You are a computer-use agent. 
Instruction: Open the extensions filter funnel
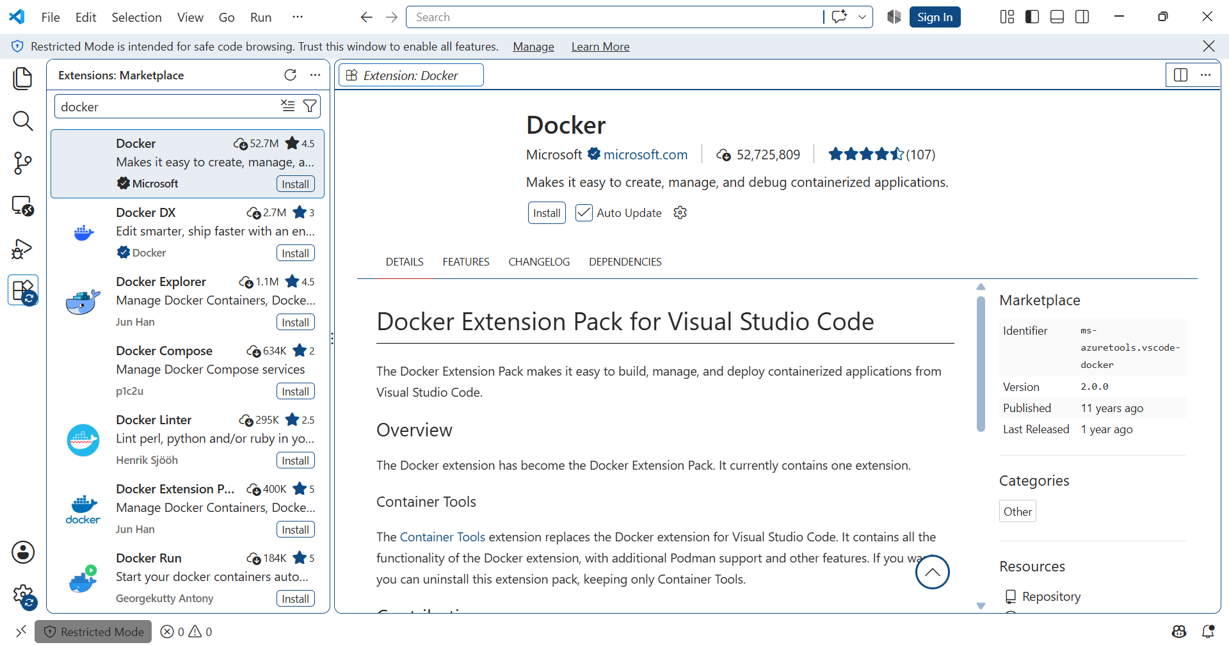click(310, 106)
